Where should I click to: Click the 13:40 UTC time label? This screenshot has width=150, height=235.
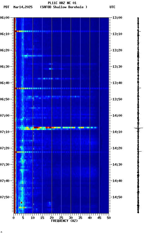(117, 83)
